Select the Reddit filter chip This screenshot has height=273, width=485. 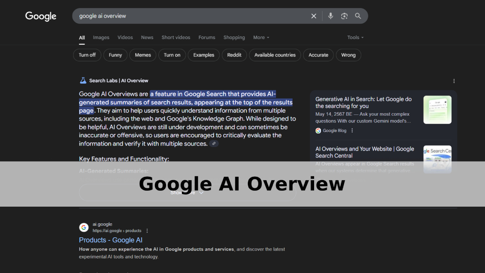pos(234,55)
